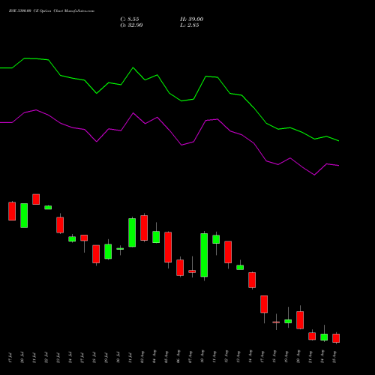Click the magenta lower indicator line

point(169,130)
